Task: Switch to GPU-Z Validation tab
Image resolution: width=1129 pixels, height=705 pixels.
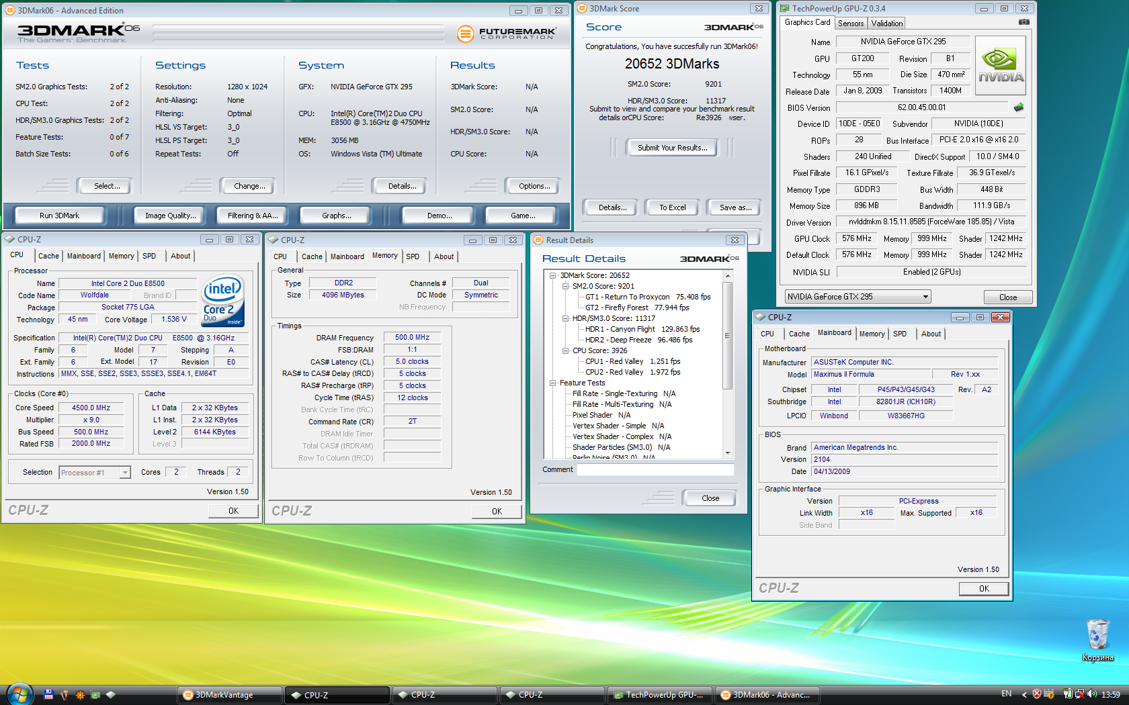Action: click(x=887, y=23)
